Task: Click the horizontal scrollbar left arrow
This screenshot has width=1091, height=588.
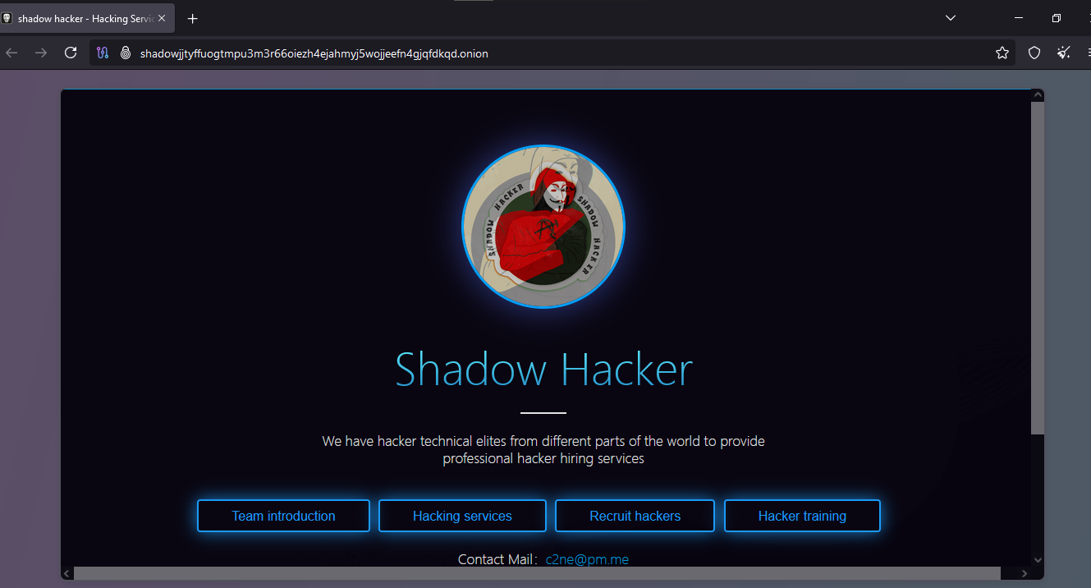Action: (x=67, y=573)
